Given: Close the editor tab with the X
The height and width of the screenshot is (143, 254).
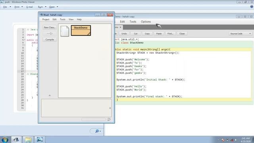Looking at the screenshot, I should point(120,27).
